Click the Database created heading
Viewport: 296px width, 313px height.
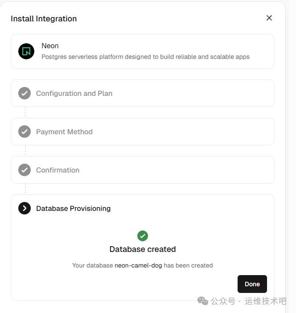click(143, 249)
